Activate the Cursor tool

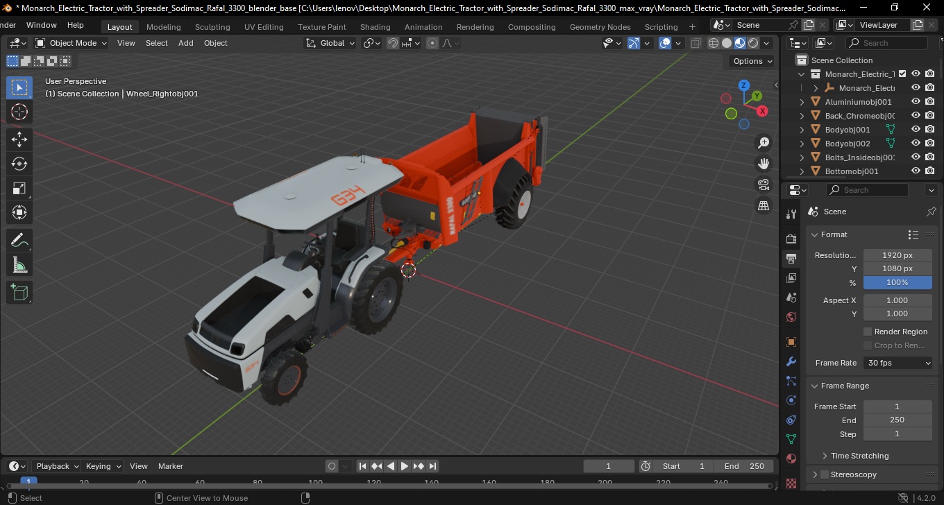click(x=19, y=112)
